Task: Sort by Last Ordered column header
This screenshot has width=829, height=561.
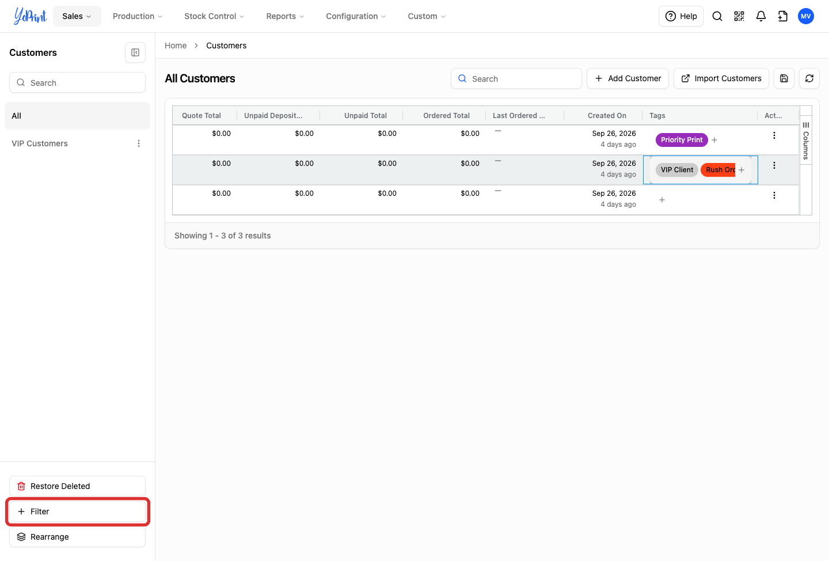Action: [519, 116]
